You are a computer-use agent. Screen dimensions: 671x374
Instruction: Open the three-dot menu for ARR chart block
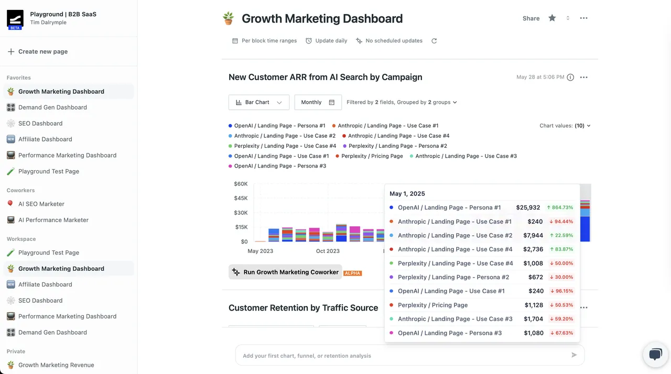(x=584, y=78)
